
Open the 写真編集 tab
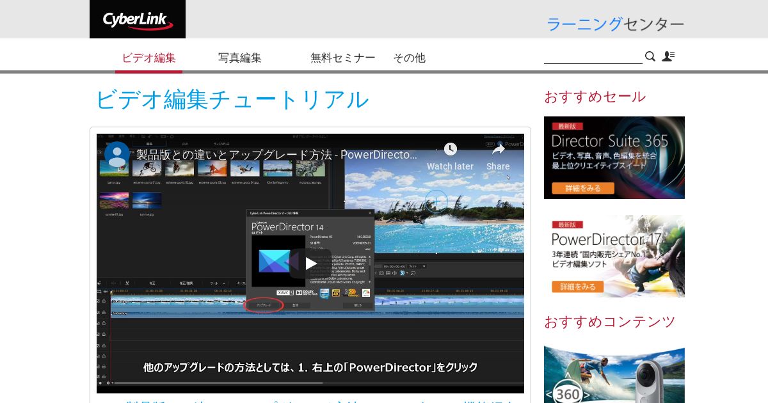click(240, 58)
